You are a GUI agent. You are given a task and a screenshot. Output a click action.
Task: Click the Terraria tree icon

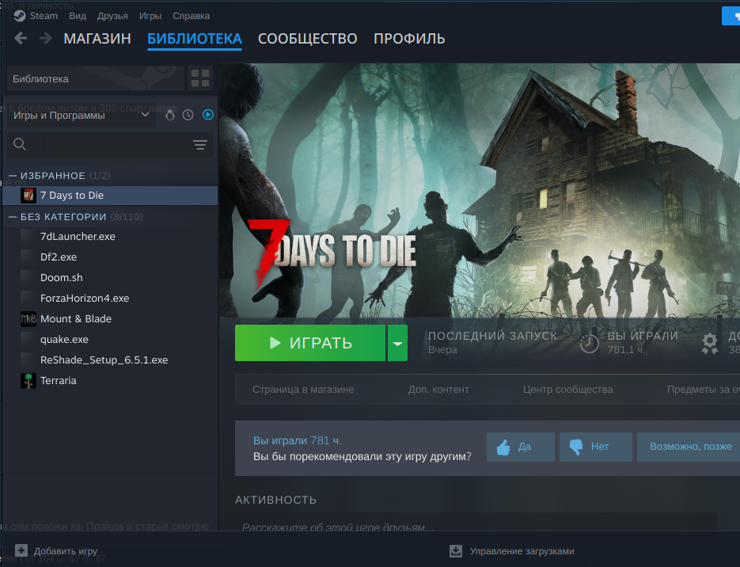pyautogui.click(x=28, y=381)
